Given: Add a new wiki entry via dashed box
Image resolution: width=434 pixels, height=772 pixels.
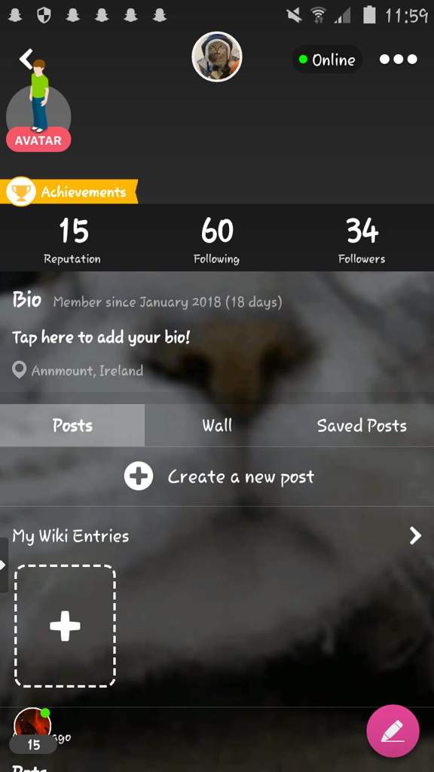Looking at the screenshot, I should (65, 626).
